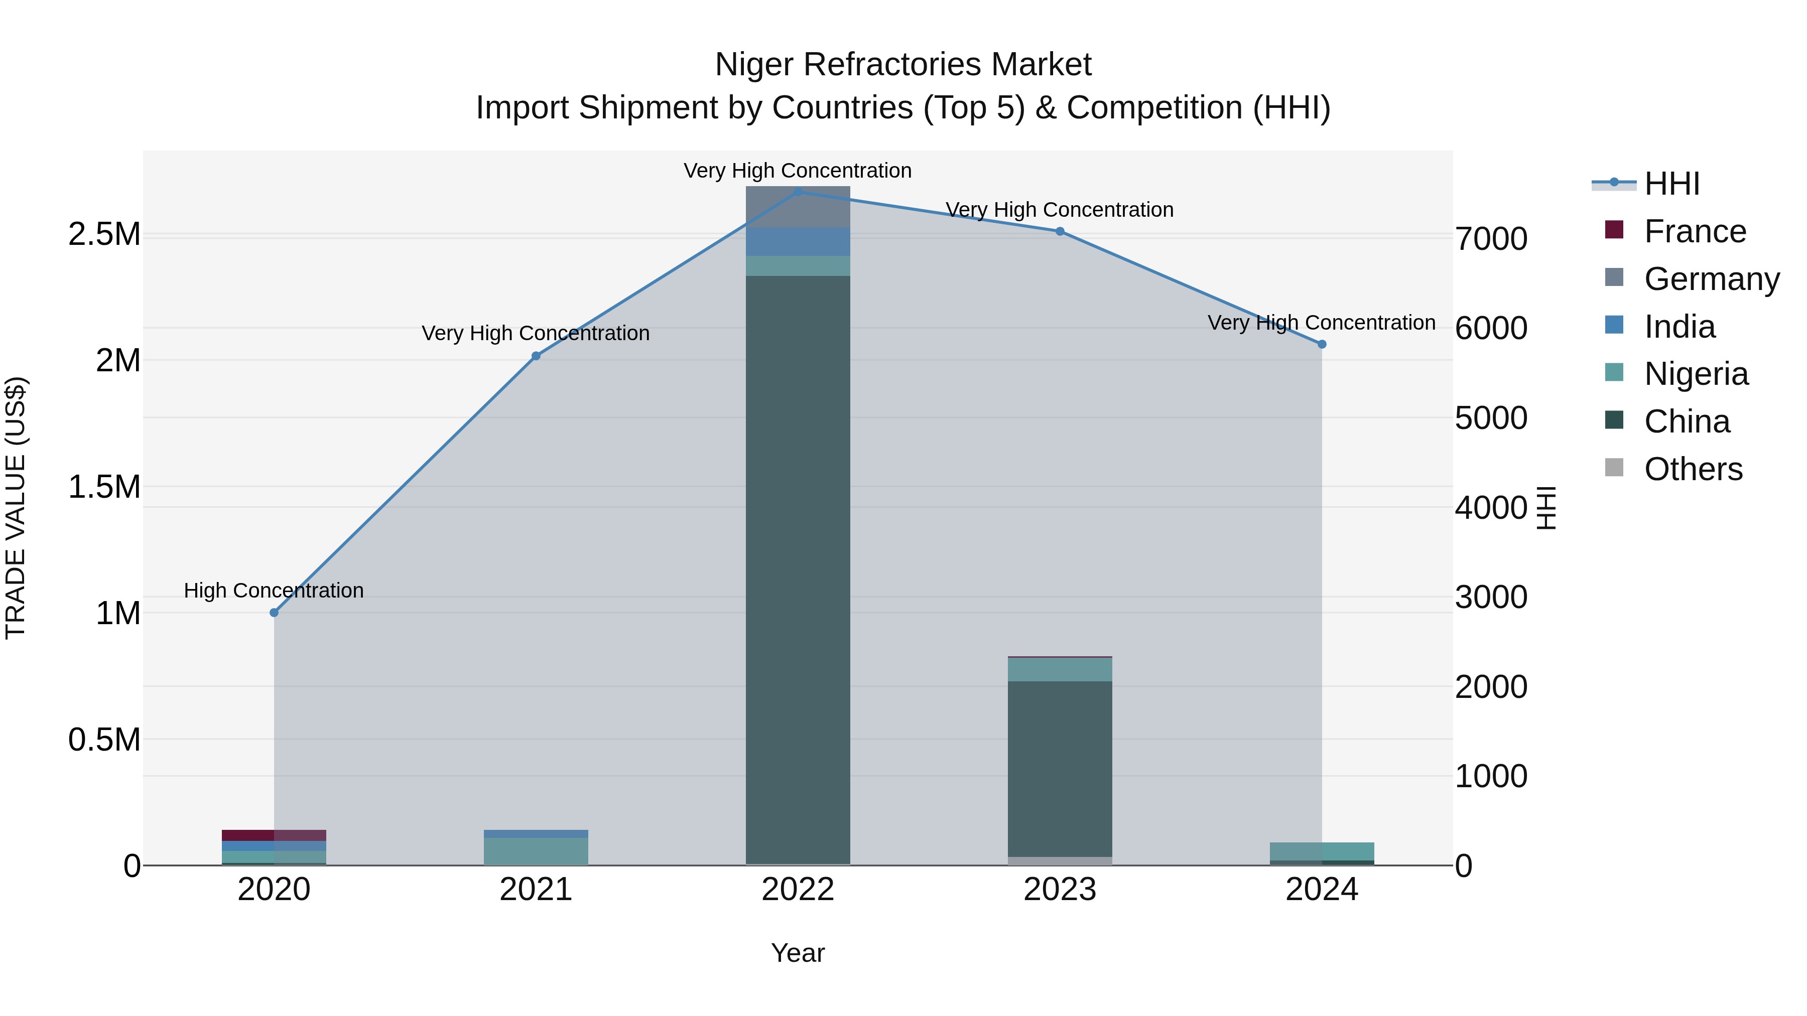
Task: Click the France maroon legend swatch
Action: (x=1614, y=229)
